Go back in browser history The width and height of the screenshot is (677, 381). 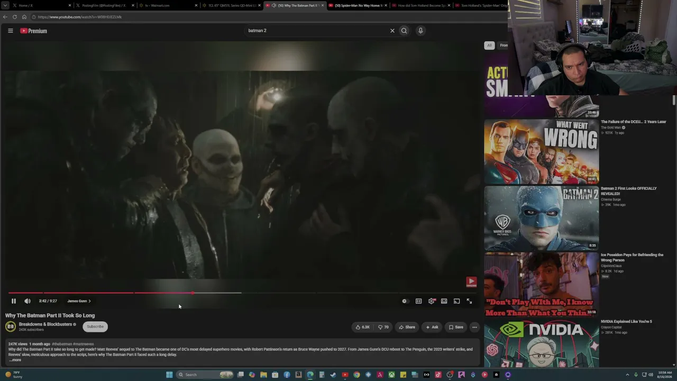(5, 17)
